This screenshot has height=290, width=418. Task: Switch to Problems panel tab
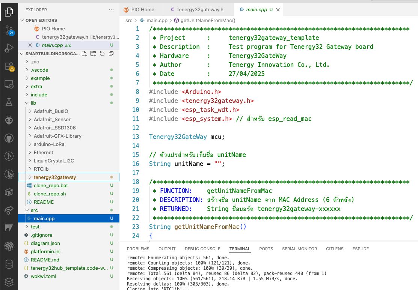pos(138,249)
